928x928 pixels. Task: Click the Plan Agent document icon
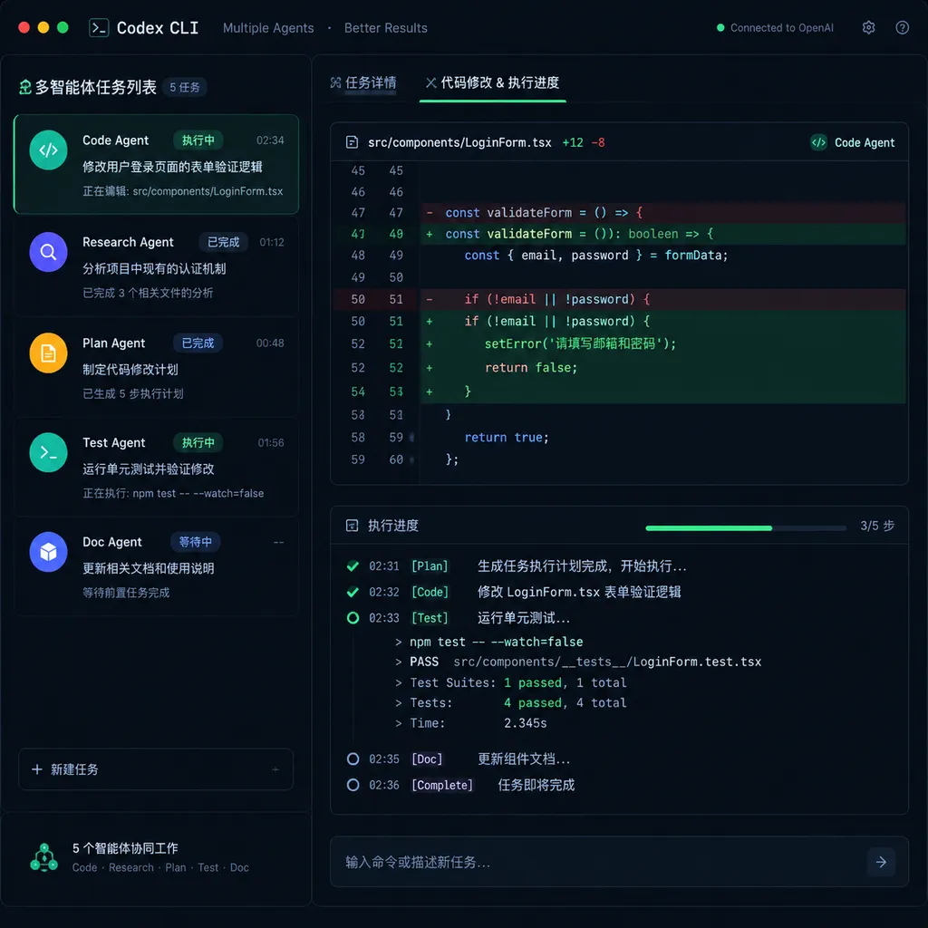point(48,353)
